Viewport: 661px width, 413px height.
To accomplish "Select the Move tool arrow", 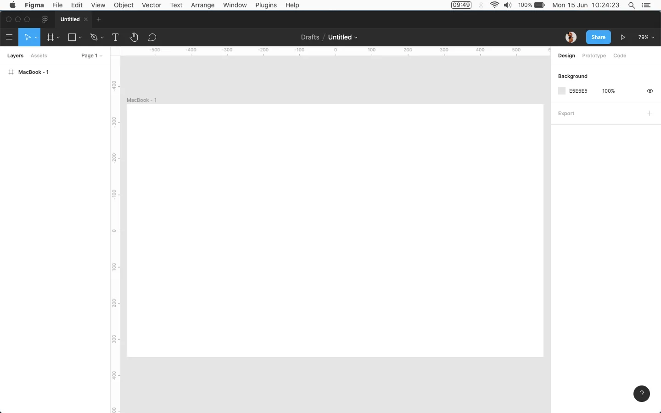I will [27, 37].
